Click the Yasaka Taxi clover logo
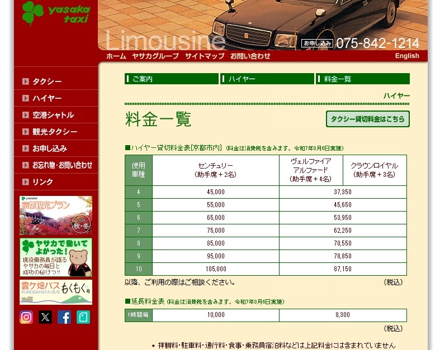 pyautogui.click(x=56, y=13)
